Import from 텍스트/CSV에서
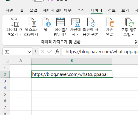The height and width of the screenshot is (115, 138). click(x=31, y=27)
